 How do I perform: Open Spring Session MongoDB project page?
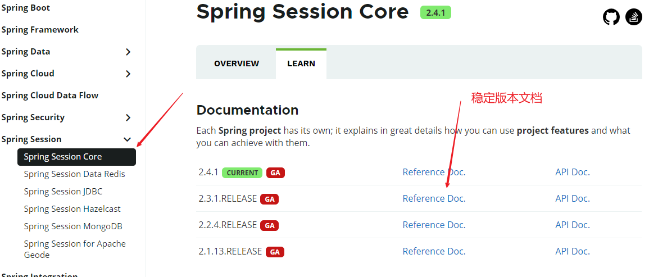(73, 226)
